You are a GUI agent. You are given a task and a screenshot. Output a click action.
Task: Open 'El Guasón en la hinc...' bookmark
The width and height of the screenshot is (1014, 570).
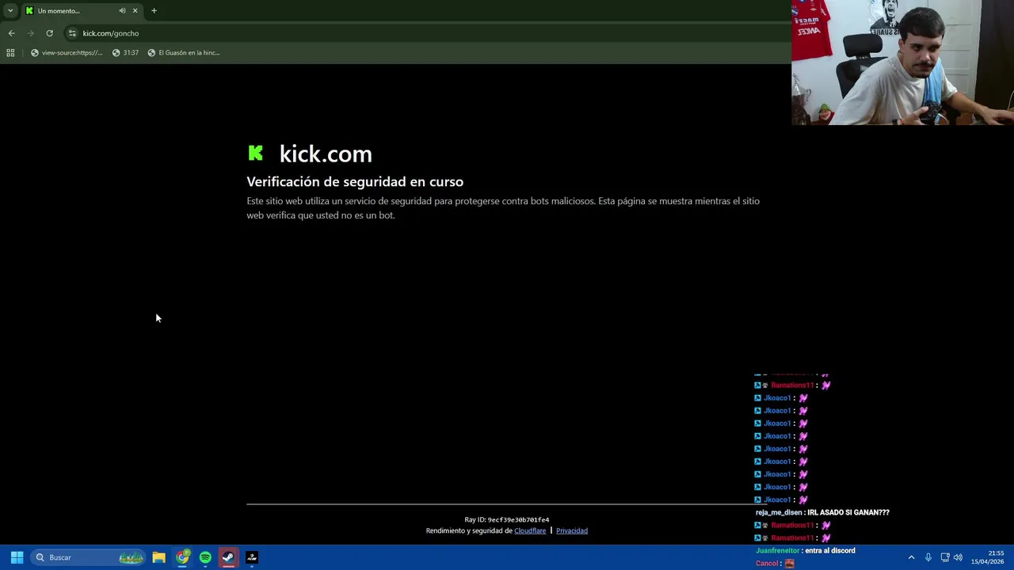coord(184,53)
